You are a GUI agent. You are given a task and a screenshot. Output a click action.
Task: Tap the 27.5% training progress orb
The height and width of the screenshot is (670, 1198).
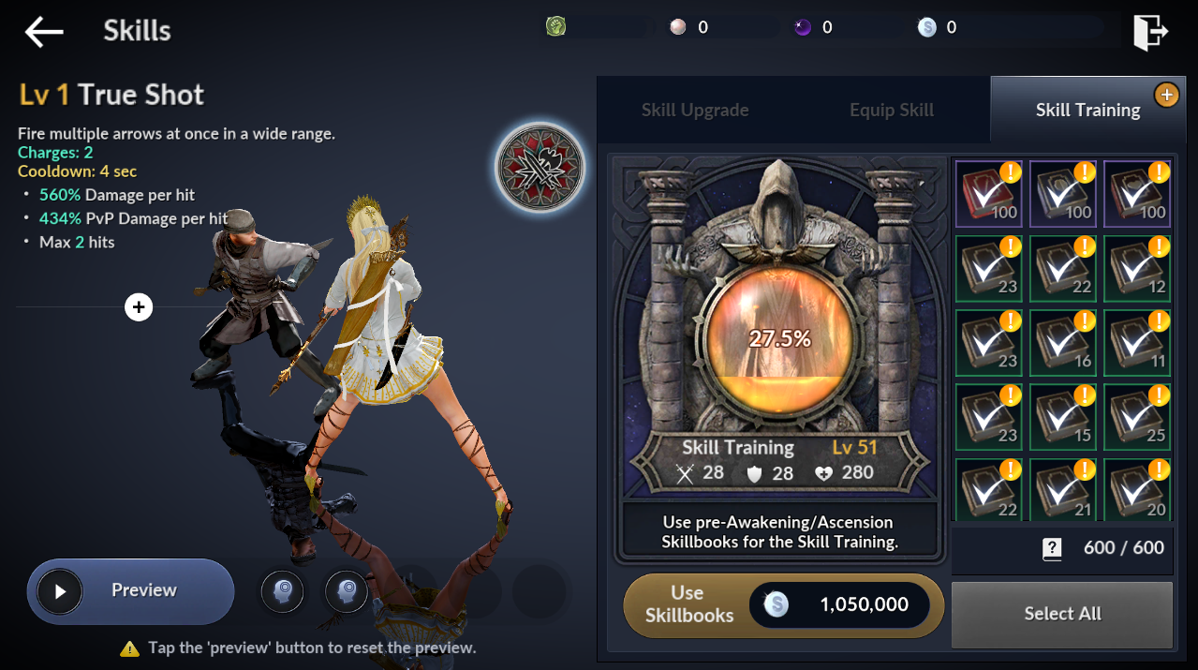(x=779, y=339)
